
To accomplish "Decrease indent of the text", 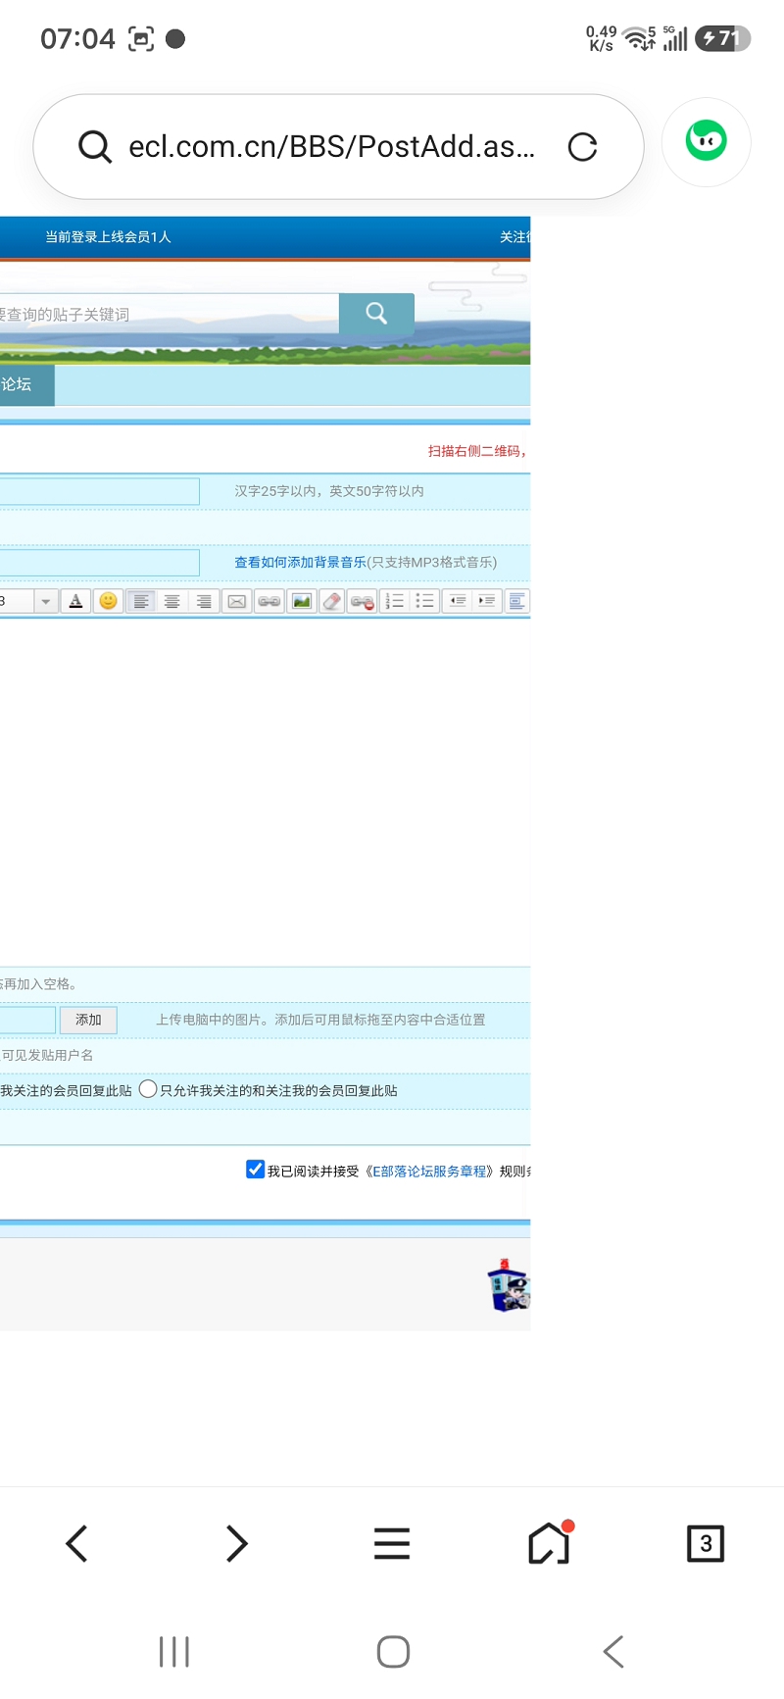I will click(457, 601).
